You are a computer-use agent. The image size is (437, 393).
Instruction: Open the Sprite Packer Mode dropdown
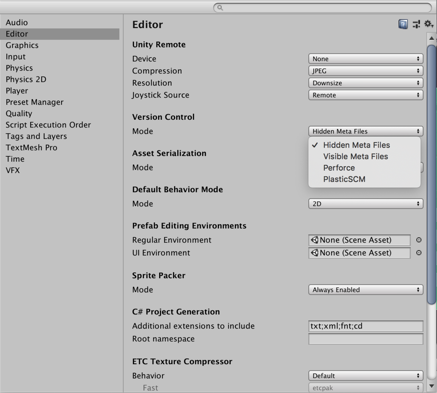pos(365,290)
